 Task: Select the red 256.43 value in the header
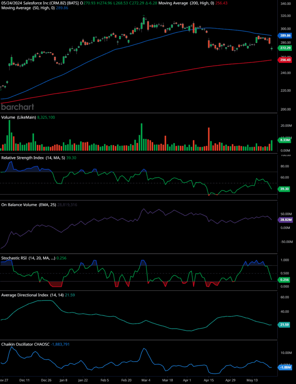click(x=221, y=3)
